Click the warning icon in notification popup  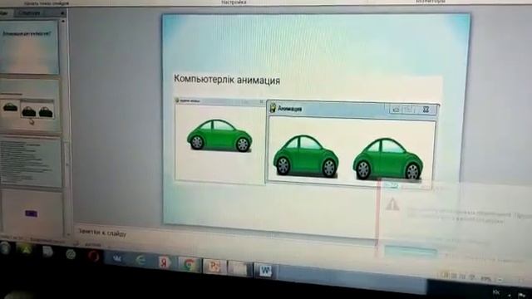[x=392, y=204]
